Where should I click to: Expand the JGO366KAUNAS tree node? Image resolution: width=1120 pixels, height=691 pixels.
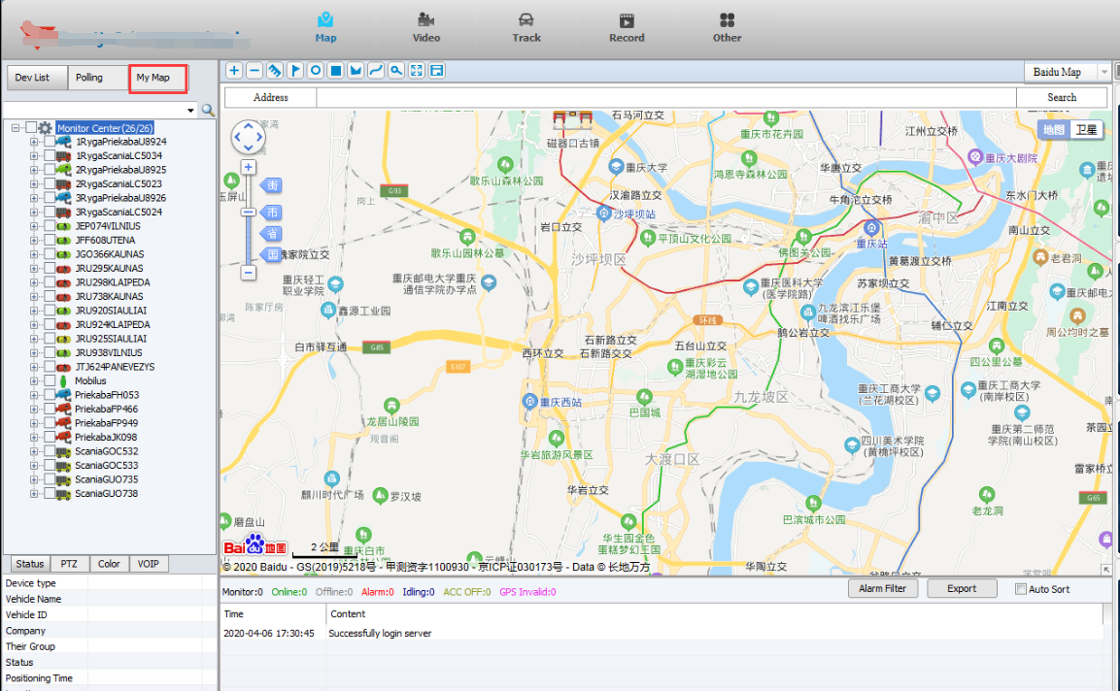[34, 254]
